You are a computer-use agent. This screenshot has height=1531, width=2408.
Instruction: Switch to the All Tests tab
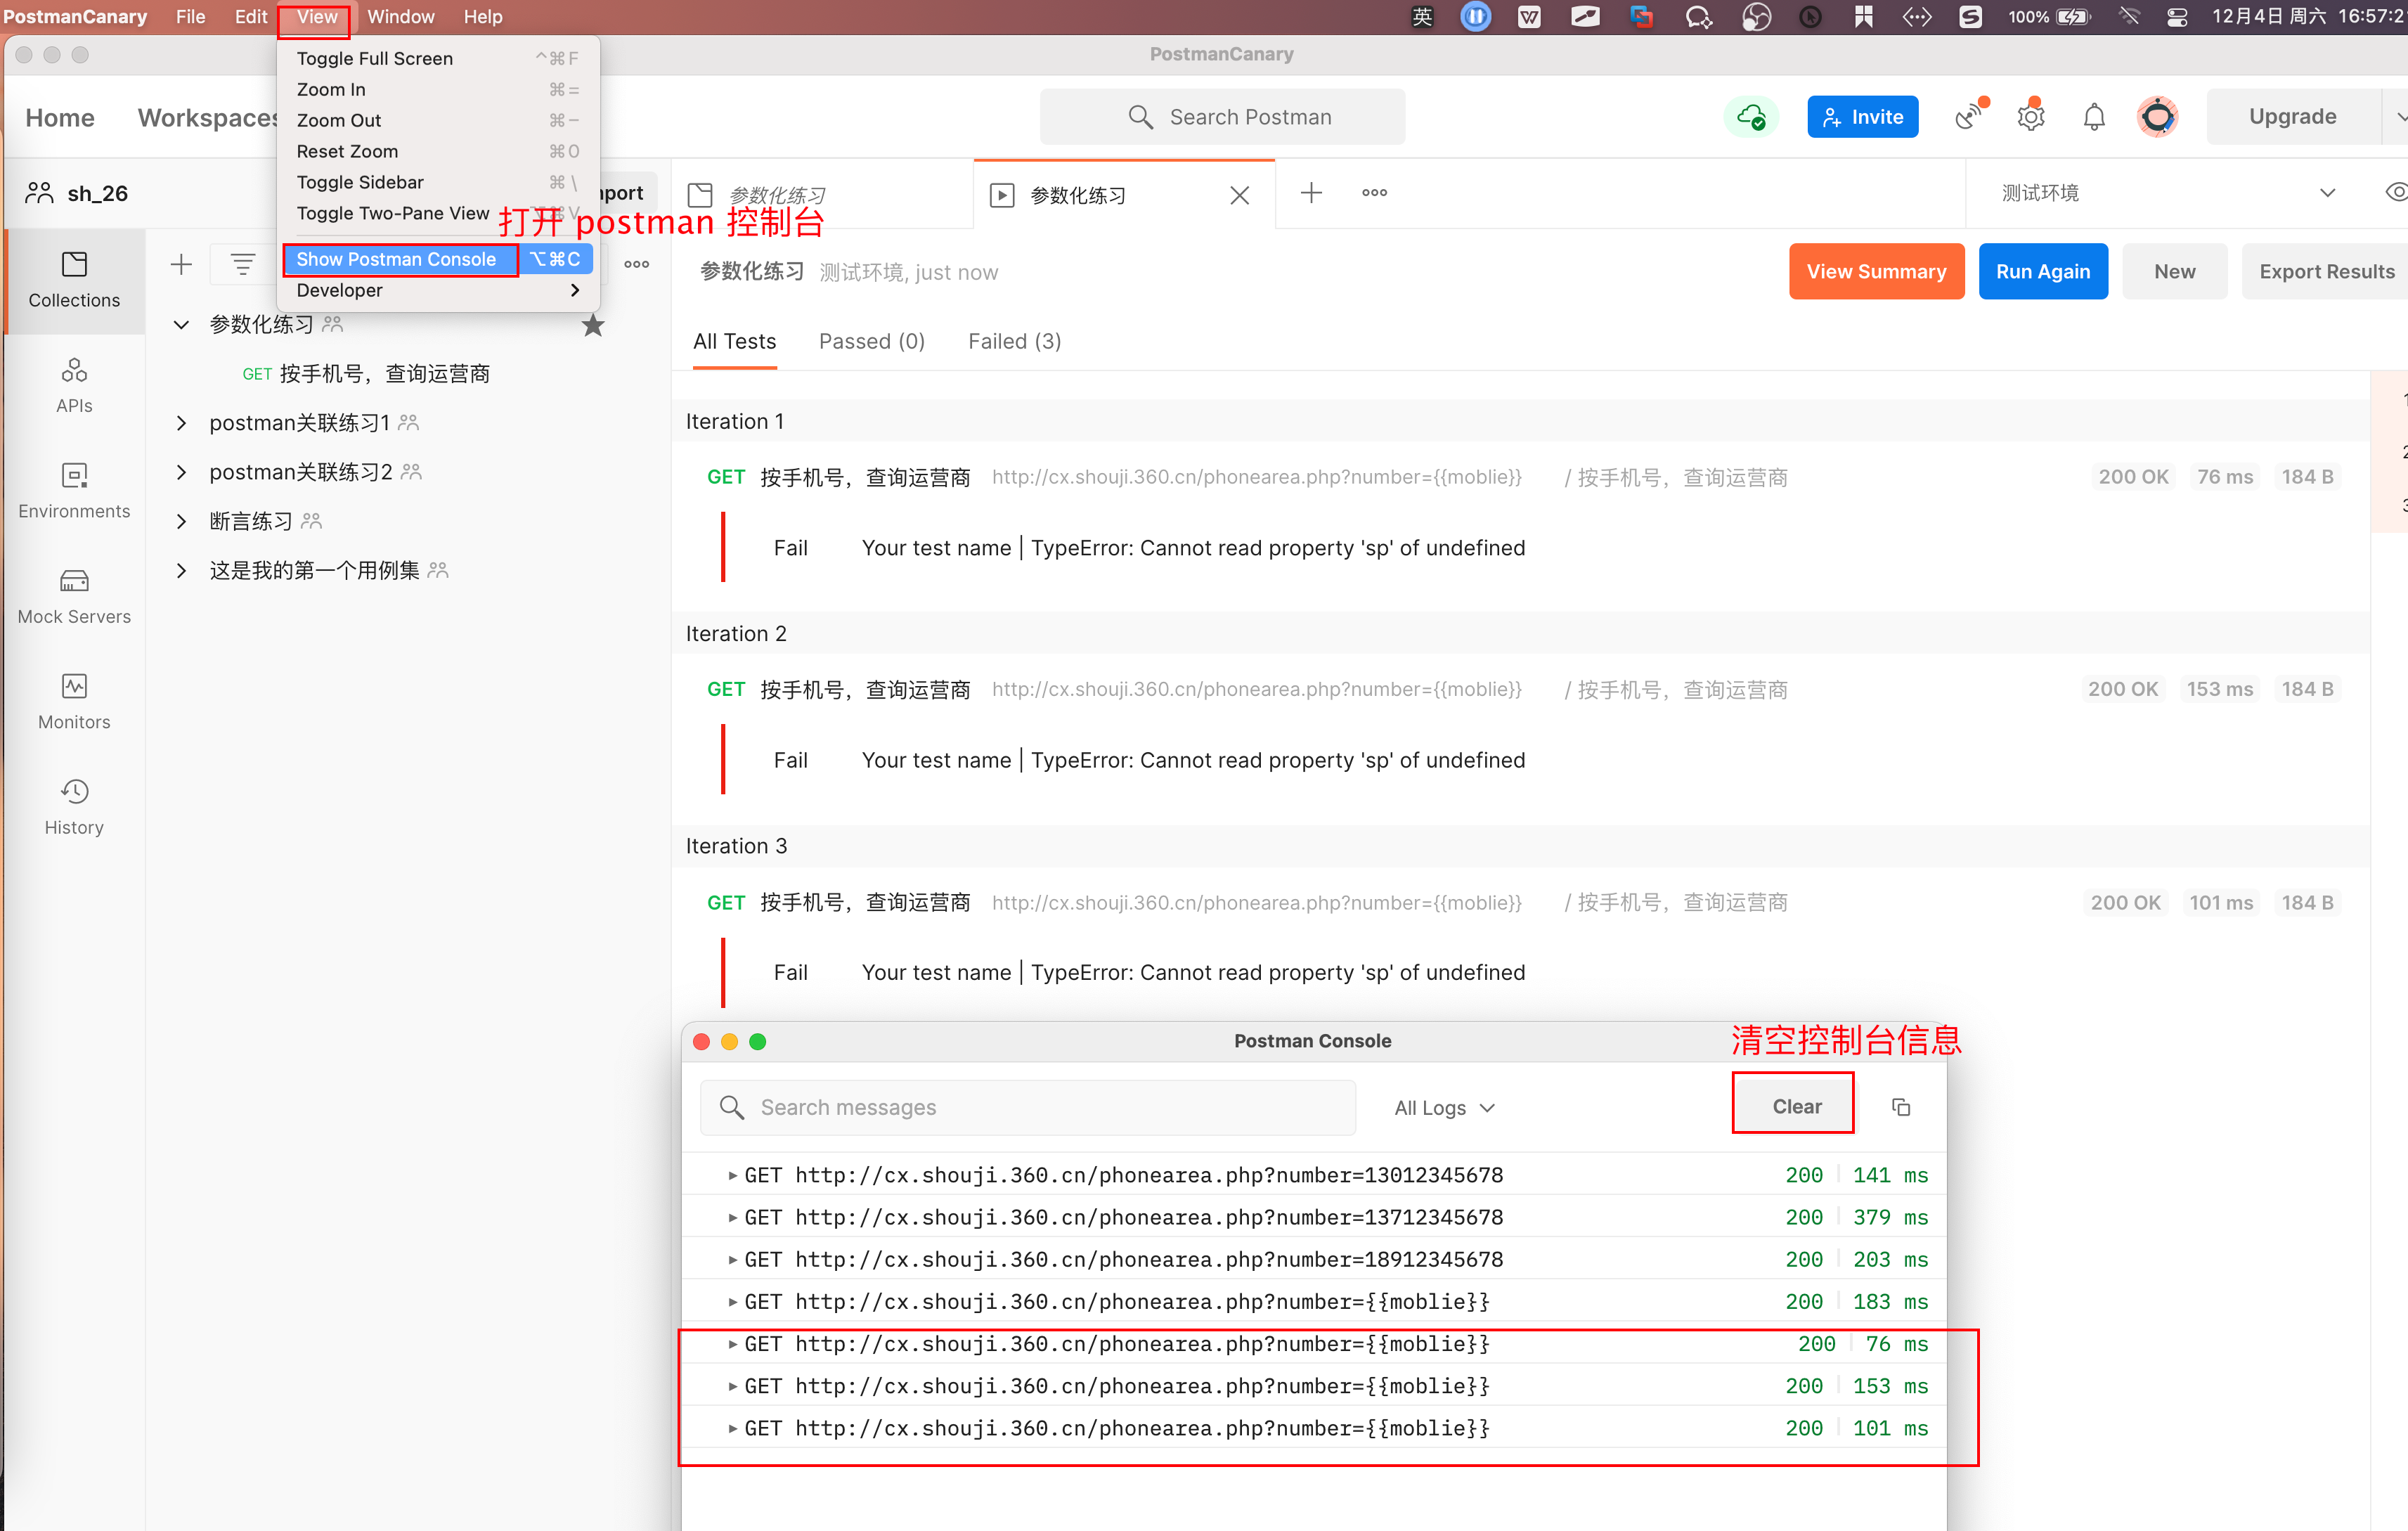pos(734,341)
